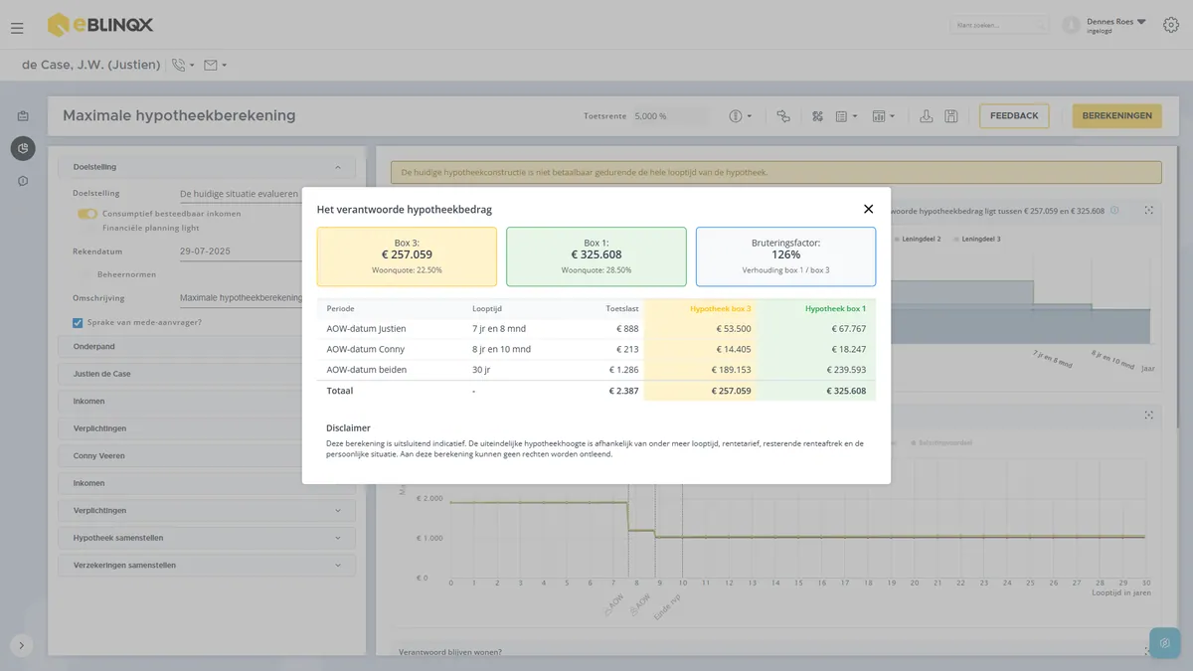Viewport: 1193px width, 671px height.
Task: Expand Verzekeringen samenstellen section
Action: pos(207,565)
